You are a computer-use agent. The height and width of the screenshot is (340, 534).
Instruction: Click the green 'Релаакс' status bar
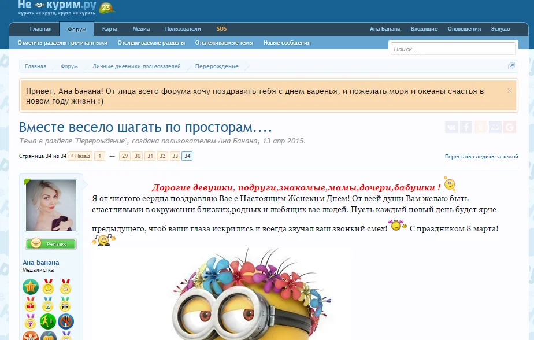50,243
